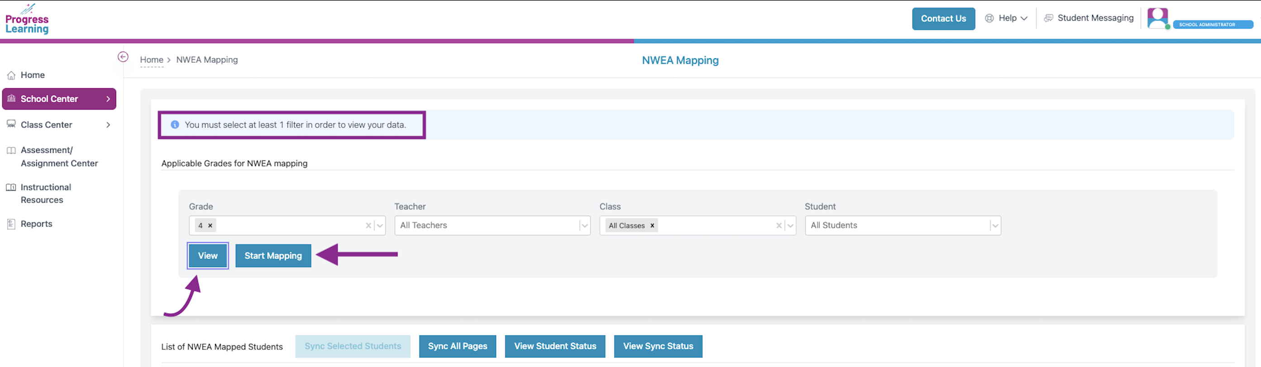Click the School Administrator role badge

1213,24
